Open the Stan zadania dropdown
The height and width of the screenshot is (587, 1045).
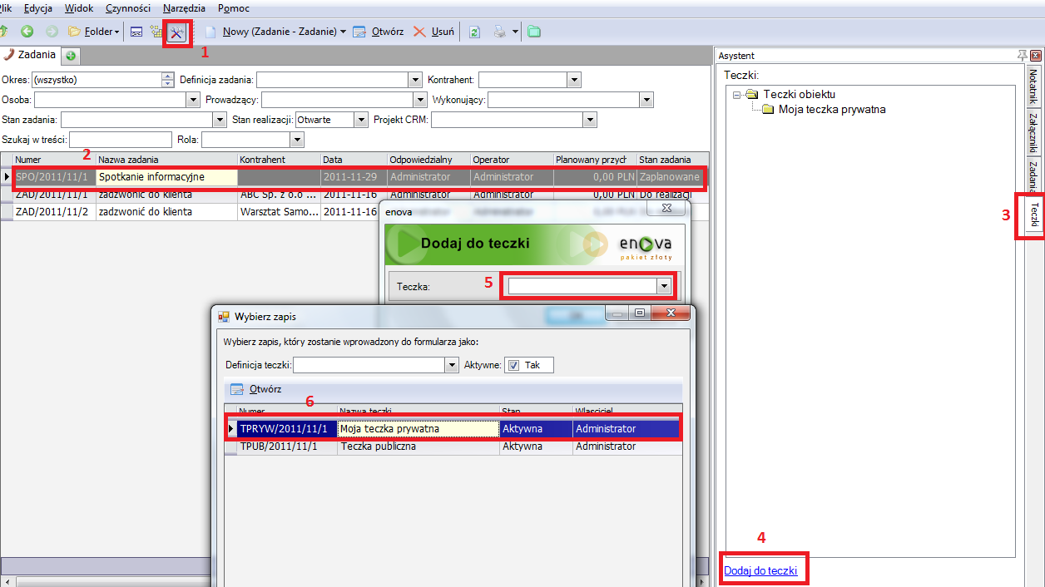point(220,120)
